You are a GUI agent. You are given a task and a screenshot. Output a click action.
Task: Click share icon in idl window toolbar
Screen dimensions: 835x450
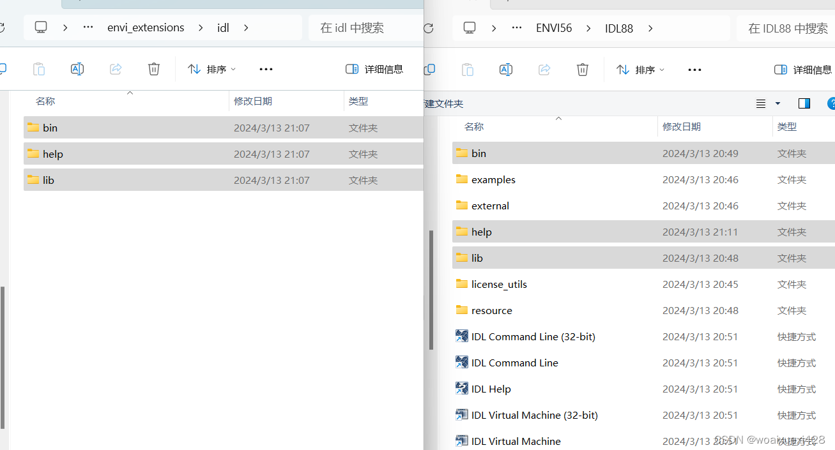(x=116, y=69)
